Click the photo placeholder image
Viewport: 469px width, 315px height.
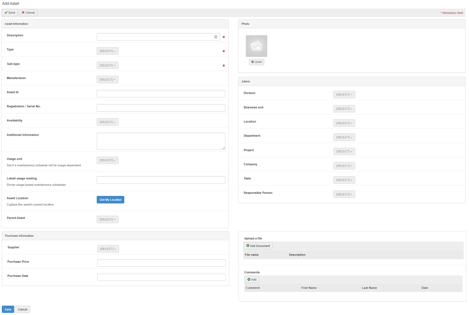click(256, 46)
